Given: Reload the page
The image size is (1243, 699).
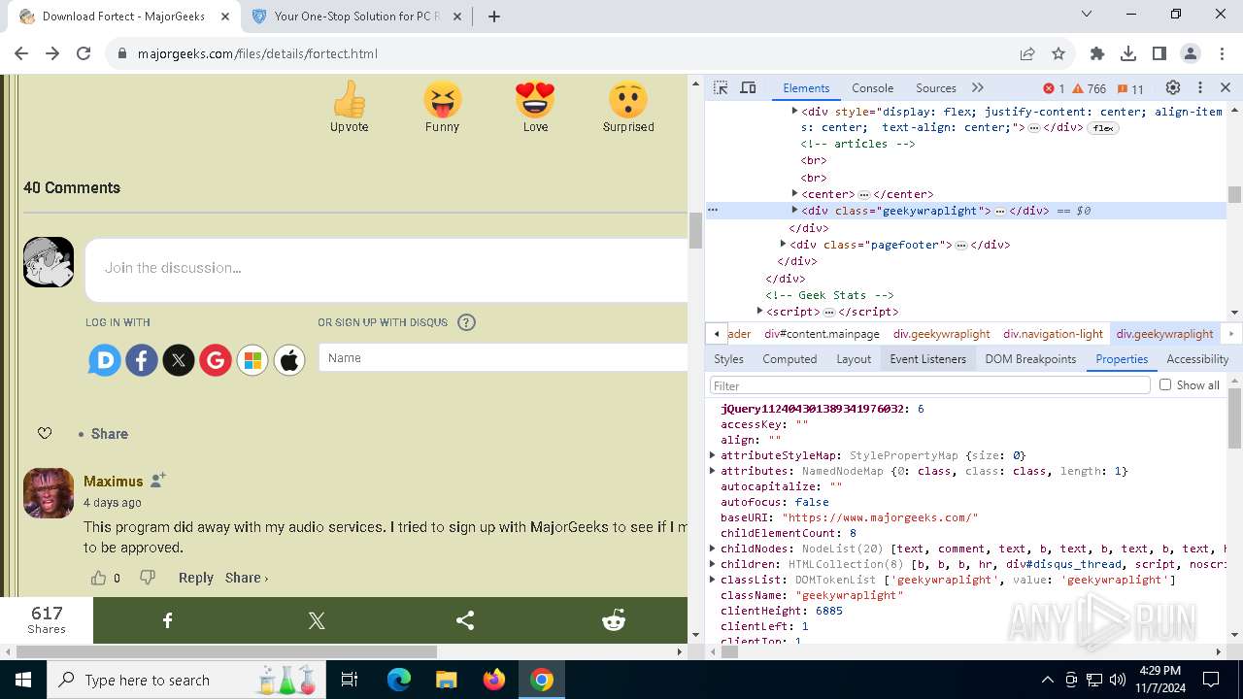Looking at the screenshot, I should click(84, 53).
